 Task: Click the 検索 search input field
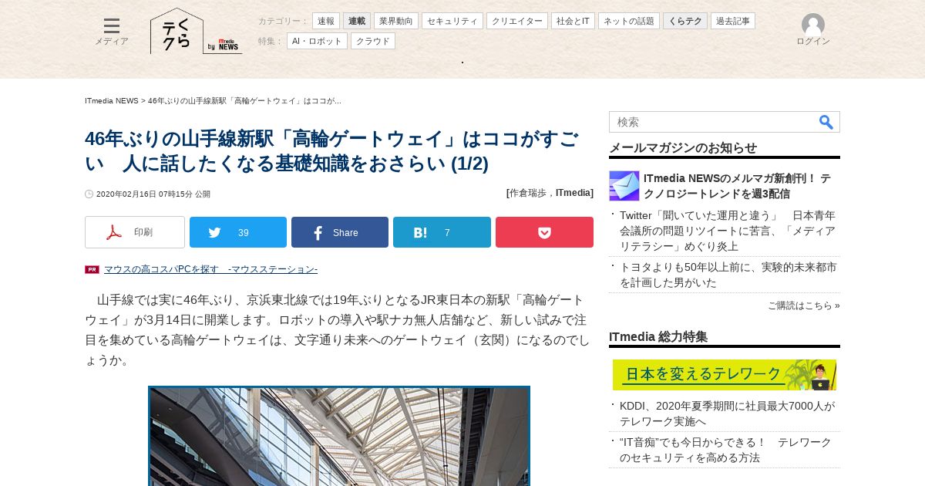tap(713, 122)
